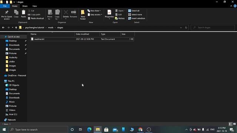Select the readme.txt file
The image size is (237, 133).
(82, 39)
